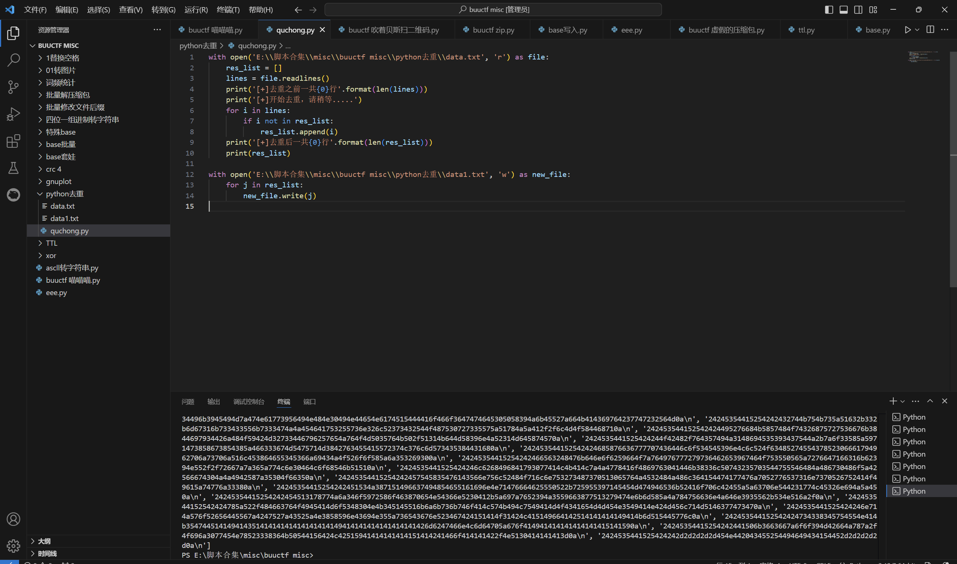This screenshot has height=564, width=957.
Task: Run Python file with the play button
Action: click(x=908, y=30)
